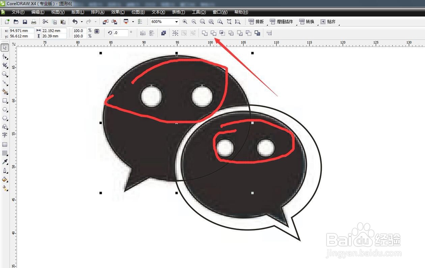The height and width of the screenshot is (268, 425).
Task: Click the x position field 94.971 mm
Action: [x=22, y=31]
